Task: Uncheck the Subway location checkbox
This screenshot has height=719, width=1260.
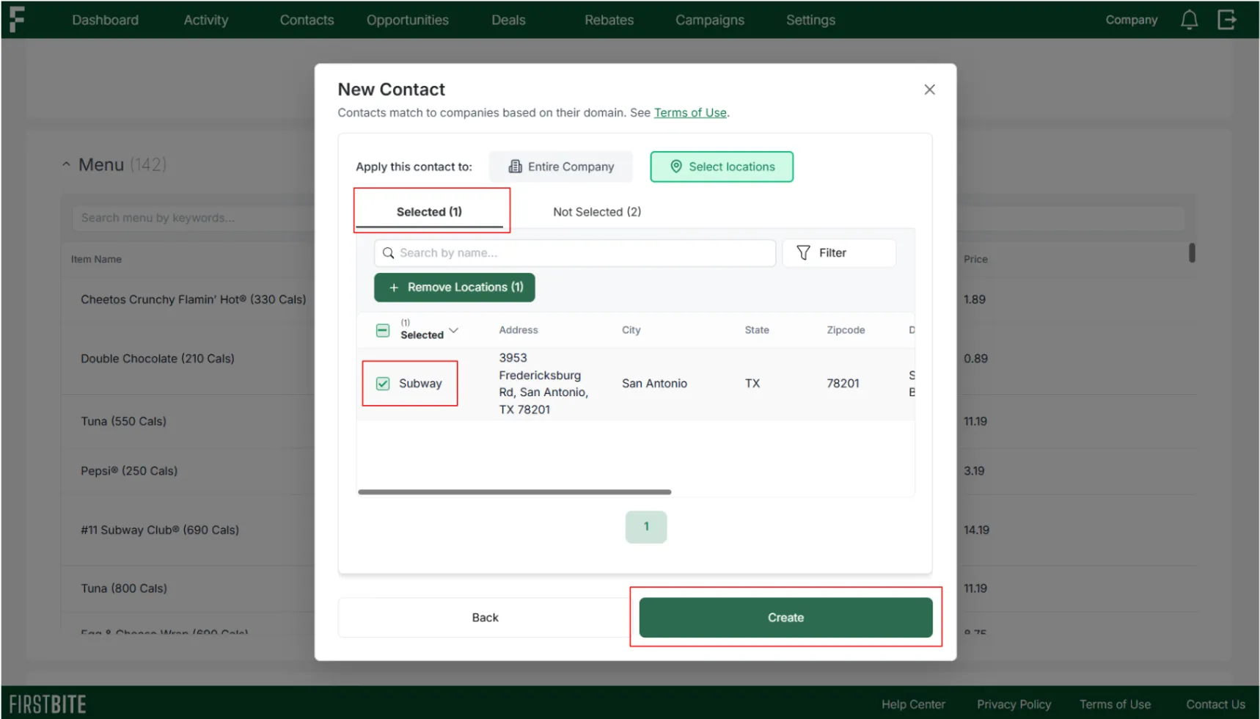Action: click(383, 384)
